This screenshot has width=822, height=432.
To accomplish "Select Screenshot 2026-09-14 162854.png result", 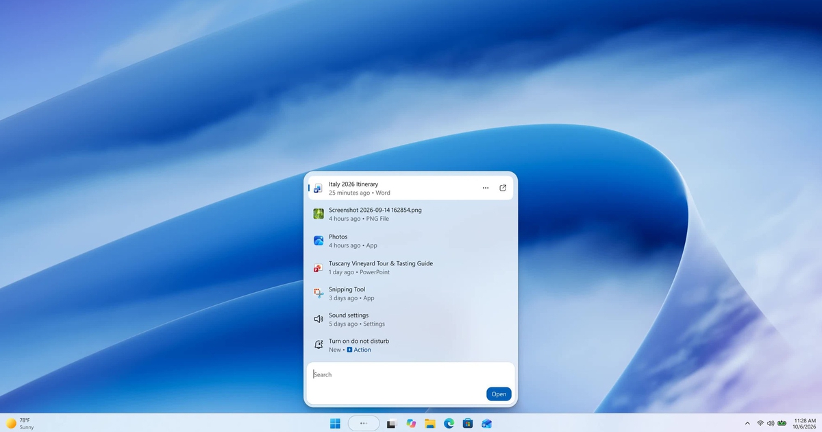I will 411,214.
